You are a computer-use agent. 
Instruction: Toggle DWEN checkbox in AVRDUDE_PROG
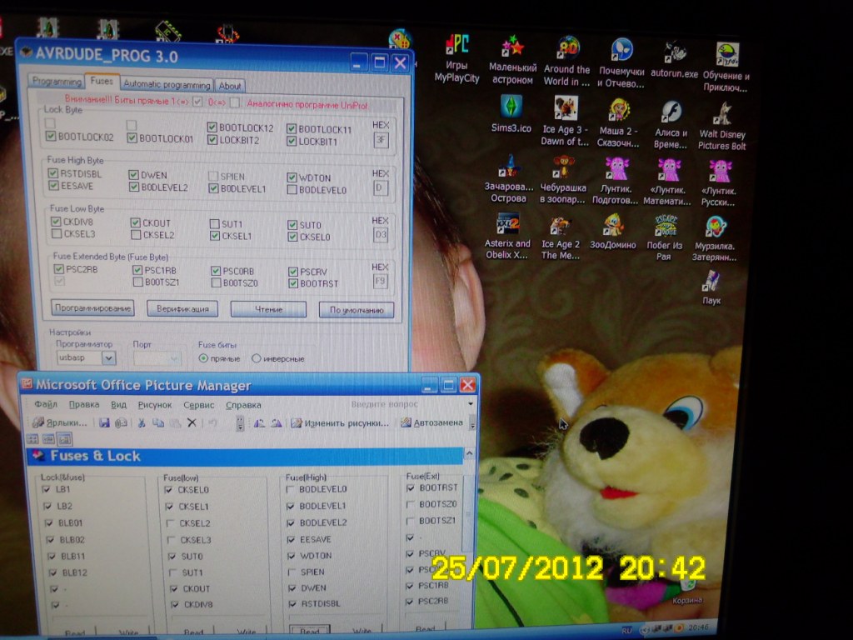pyautogui.click(x=134, y=175)
